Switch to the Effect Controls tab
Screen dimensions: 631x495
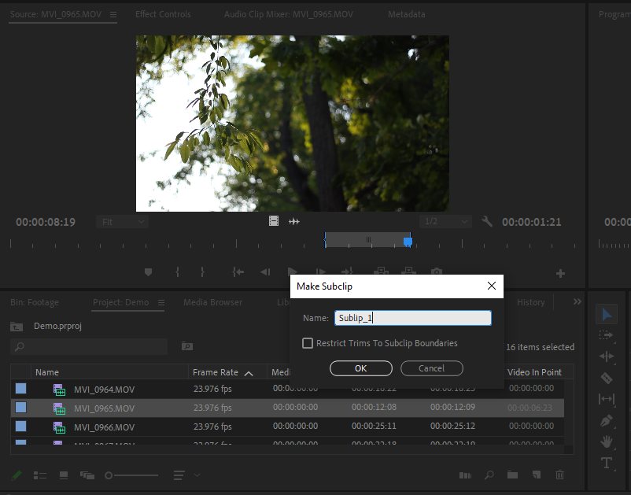point(163,13)
